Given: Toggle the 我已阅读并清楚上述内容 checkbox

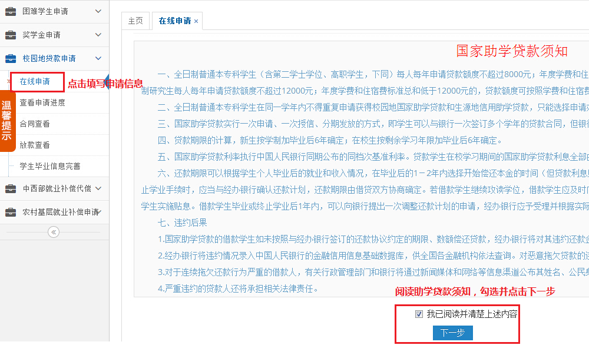Looking at the screenshot, I should coord(419,314).
